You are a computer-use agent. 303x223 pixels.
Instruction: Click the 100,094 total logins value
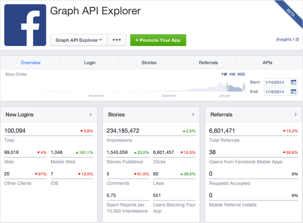pyautogui.click(x=15, y=131)
